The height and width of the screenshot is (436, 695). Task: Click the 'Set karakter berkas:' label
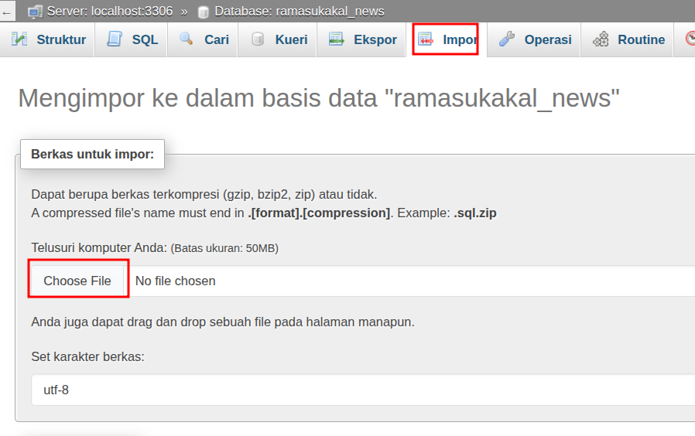click(x=87, y=357)
